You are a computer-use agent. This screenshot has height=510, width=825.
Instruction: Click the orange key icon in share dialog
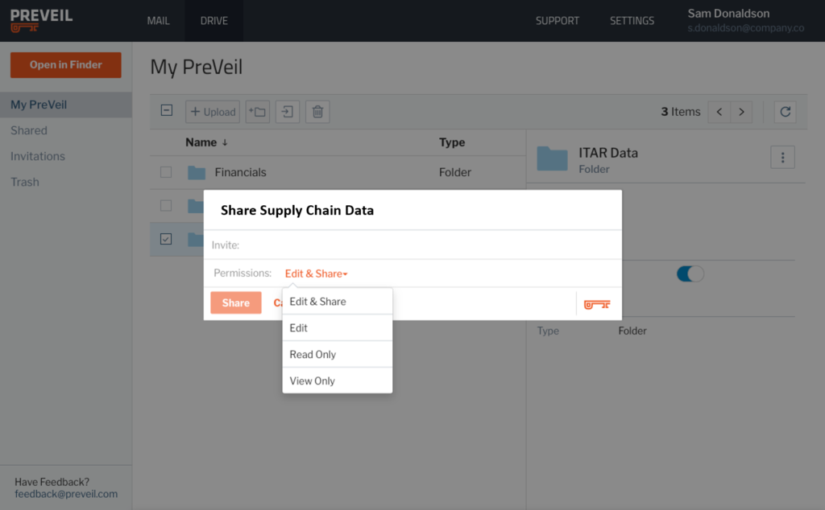point(597,304)
